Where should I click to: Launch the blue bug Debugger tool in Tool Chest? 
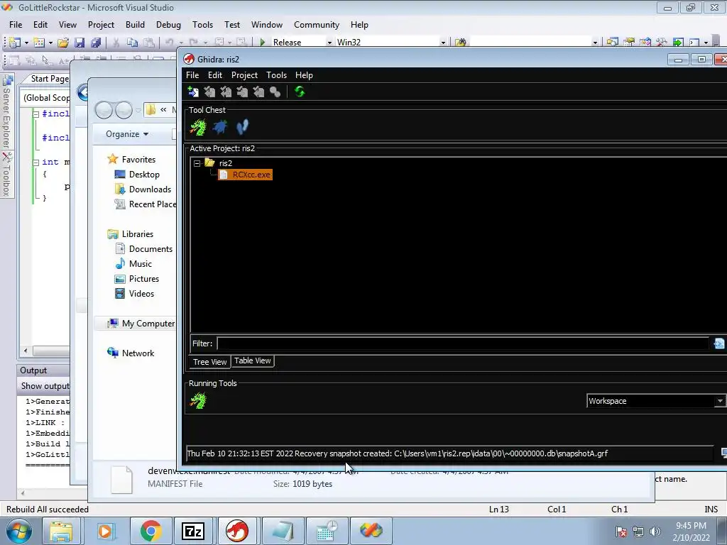pos(220,127)
